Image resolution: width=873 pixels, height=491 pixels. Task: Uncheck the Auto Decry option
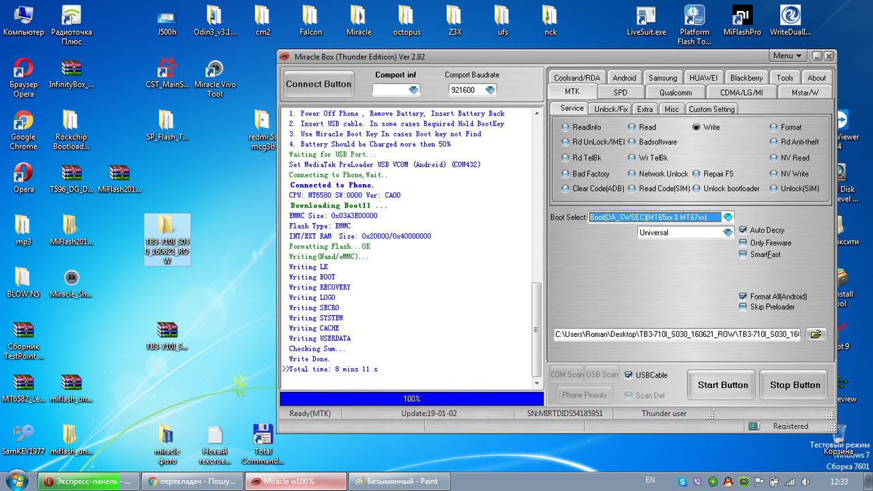click(742, 230)
